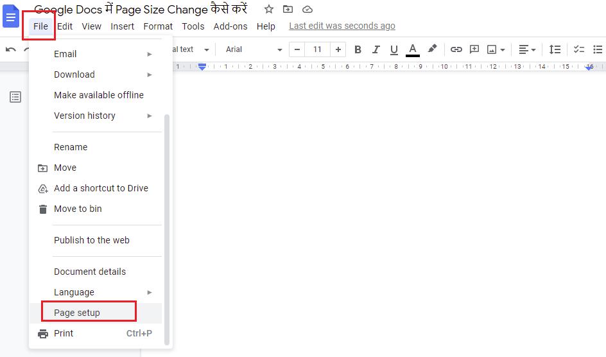Open the Arial font dropdown
Screen dimensions: 606x357
(254, 49)
